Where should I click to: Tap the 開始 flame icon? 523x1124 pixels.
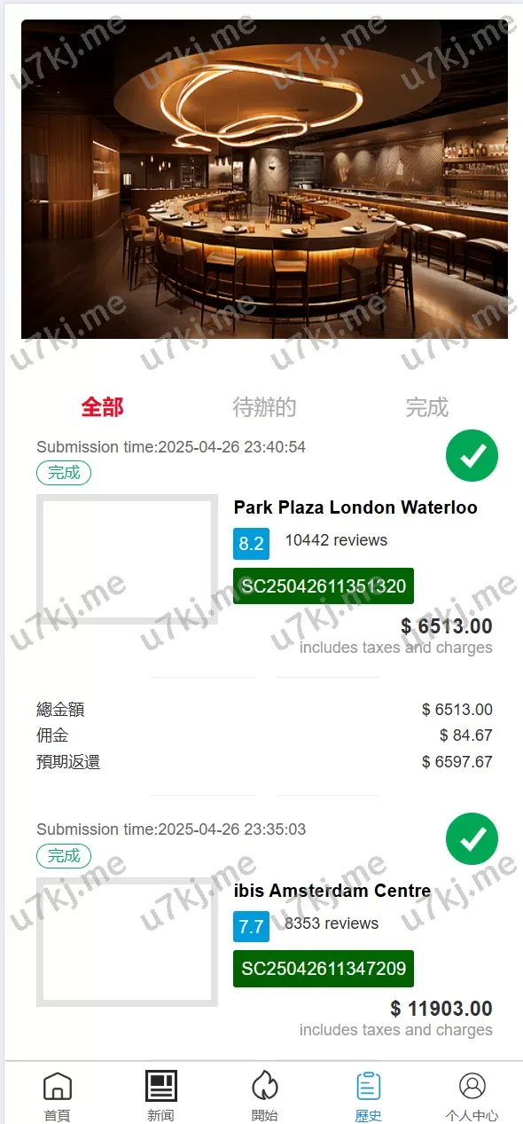[x=265, y=1087]
